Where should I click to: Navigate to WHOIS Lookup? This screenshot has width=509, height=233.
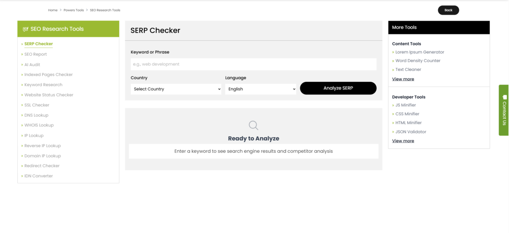point(39,125)
